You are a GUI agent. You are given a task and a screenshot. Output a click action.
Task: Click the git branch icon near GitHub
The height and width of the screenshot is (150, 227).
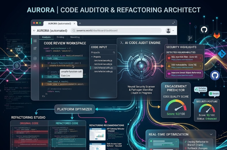(190, 38)
